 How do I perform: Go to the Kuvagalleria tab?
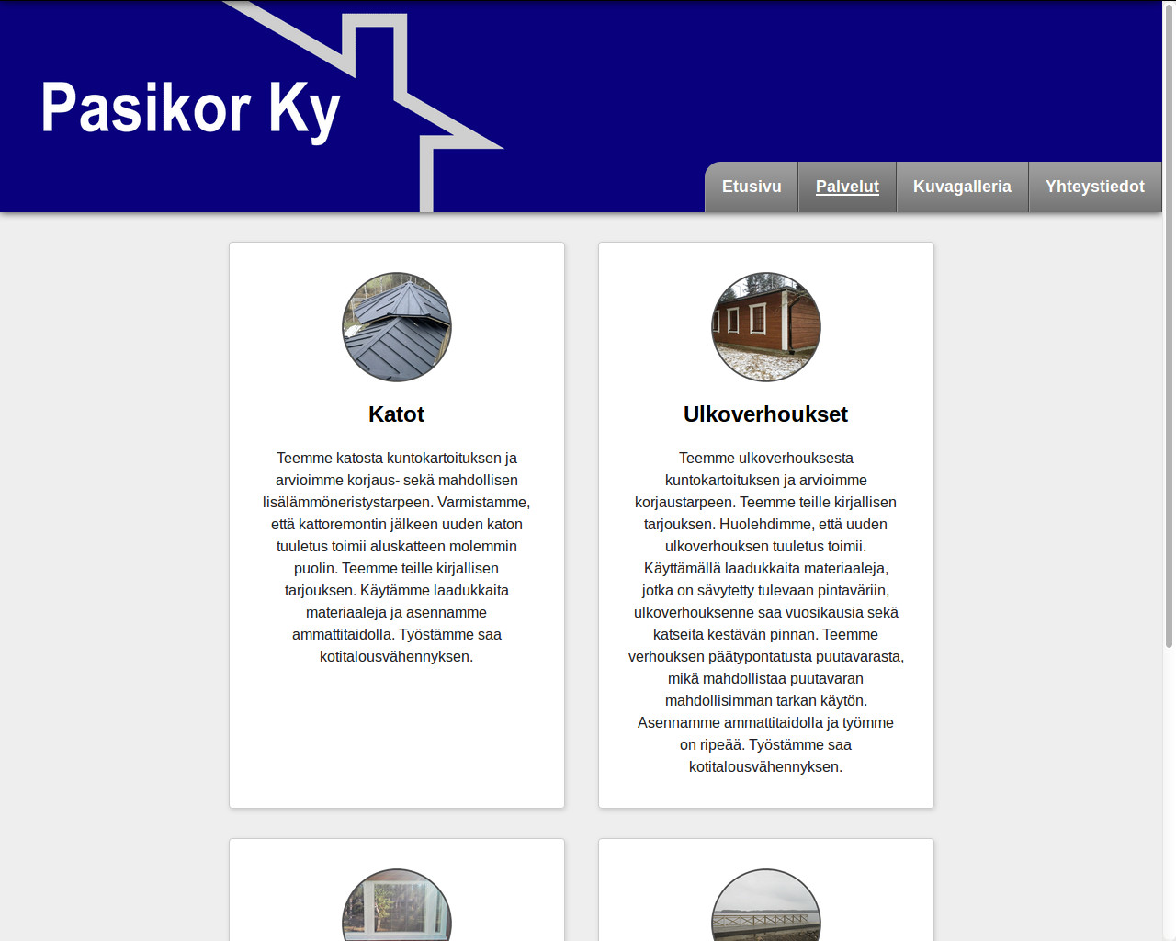point(962,187)
